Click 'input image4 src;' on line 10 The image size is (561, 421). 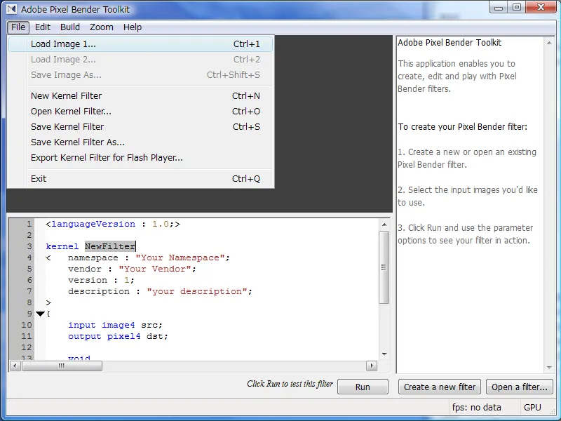(x=115, y=325)
